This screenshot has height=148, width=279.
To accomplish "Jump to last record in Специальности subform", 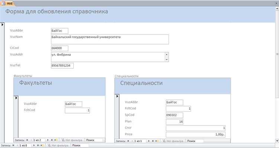I will (x=153, y=141).
